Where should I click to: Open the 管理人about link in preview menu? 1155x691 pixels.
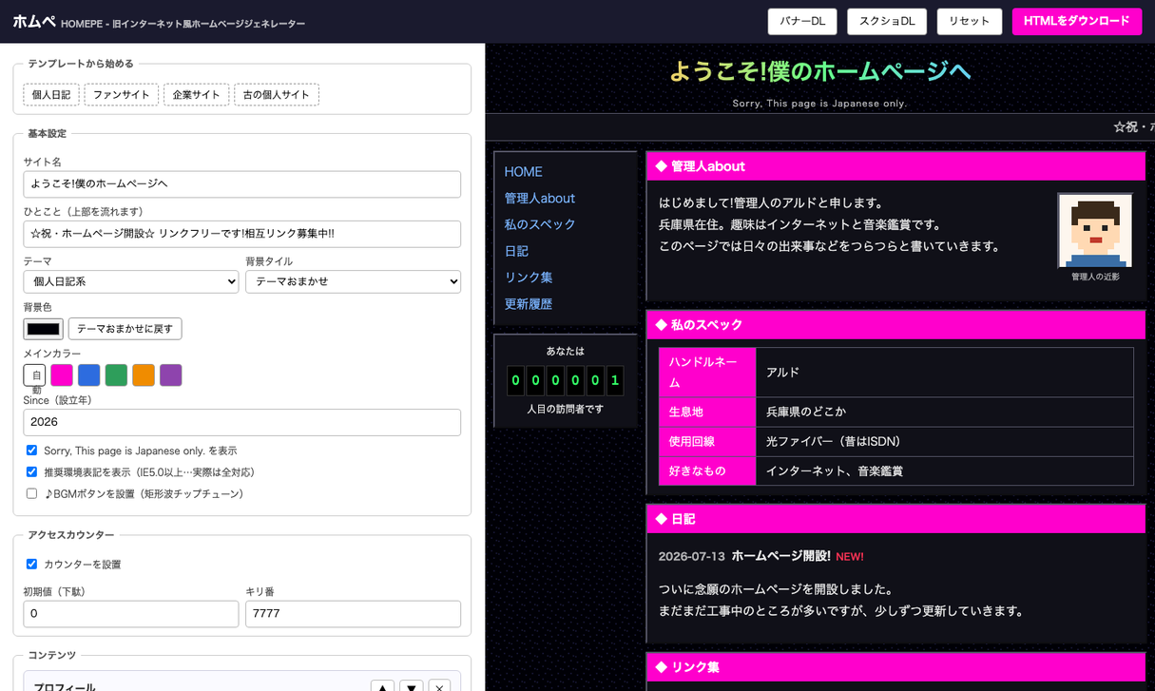click(540, 199)
